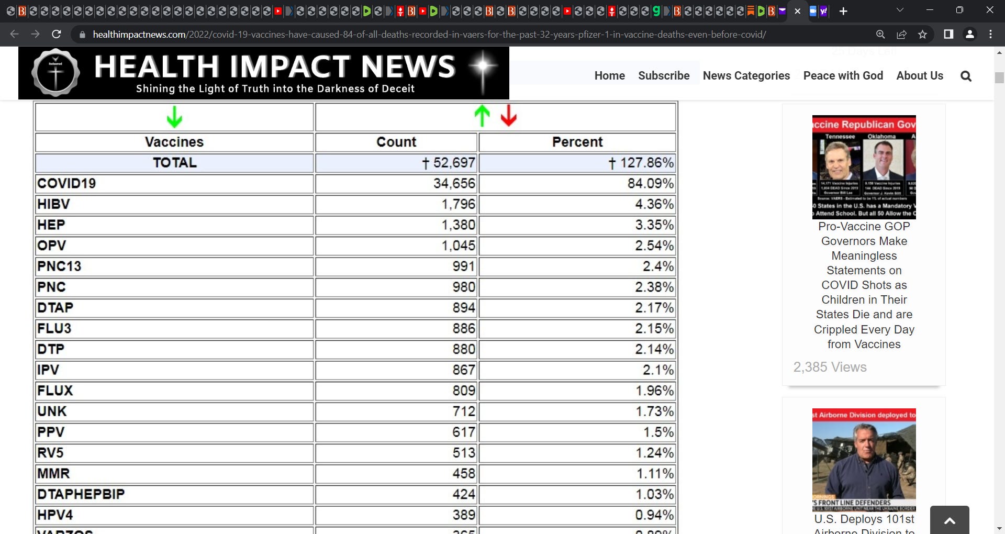
Task: Select the HPV4 row label
Action: [55, 515]
